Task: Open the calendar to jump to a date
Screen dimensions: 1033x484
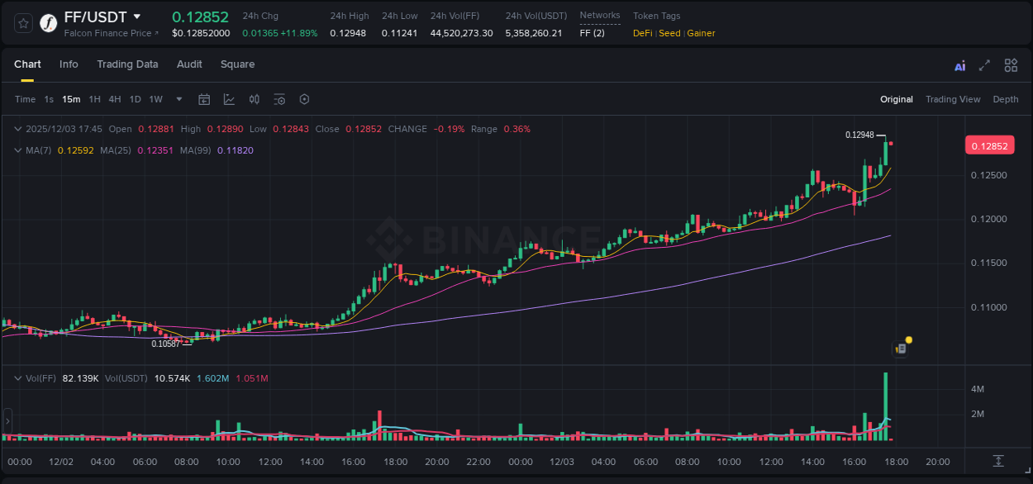Action: 204,99
